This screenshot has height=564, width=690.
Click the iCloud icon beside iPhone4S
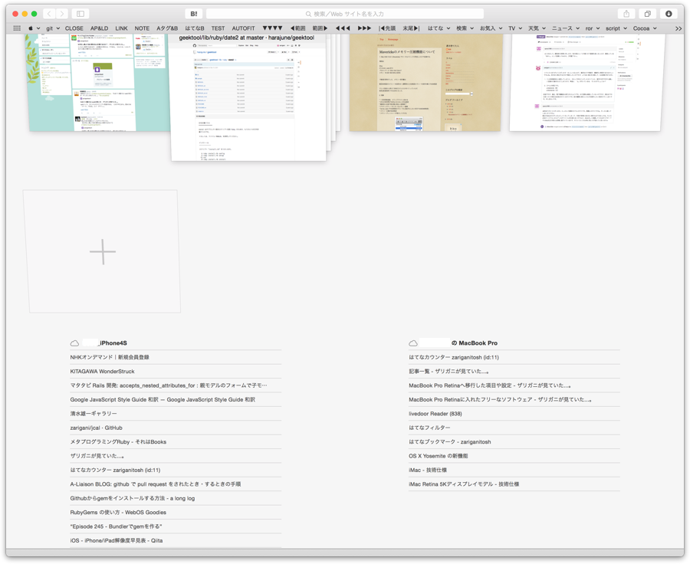[x=74, y=343]
